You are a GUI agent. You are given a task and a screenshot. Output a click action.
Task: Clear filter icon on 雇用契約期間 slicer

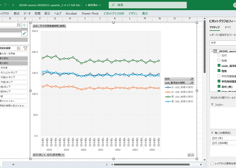[x=25, y=48]
